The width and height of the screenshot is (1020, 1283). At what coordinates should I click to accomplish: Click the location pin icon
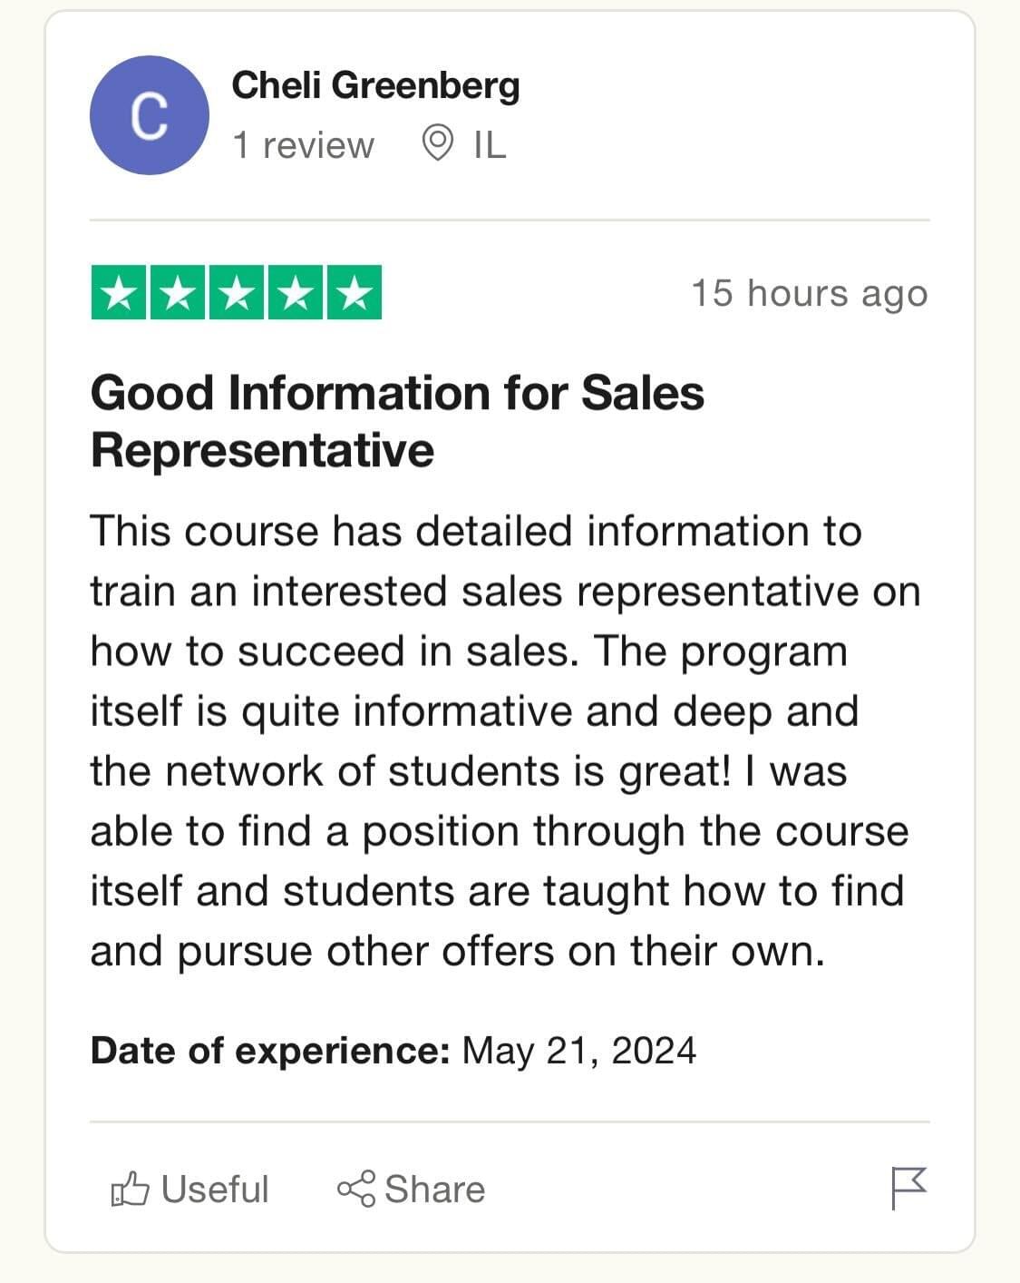pyautogui.click(x=438, y=143)
